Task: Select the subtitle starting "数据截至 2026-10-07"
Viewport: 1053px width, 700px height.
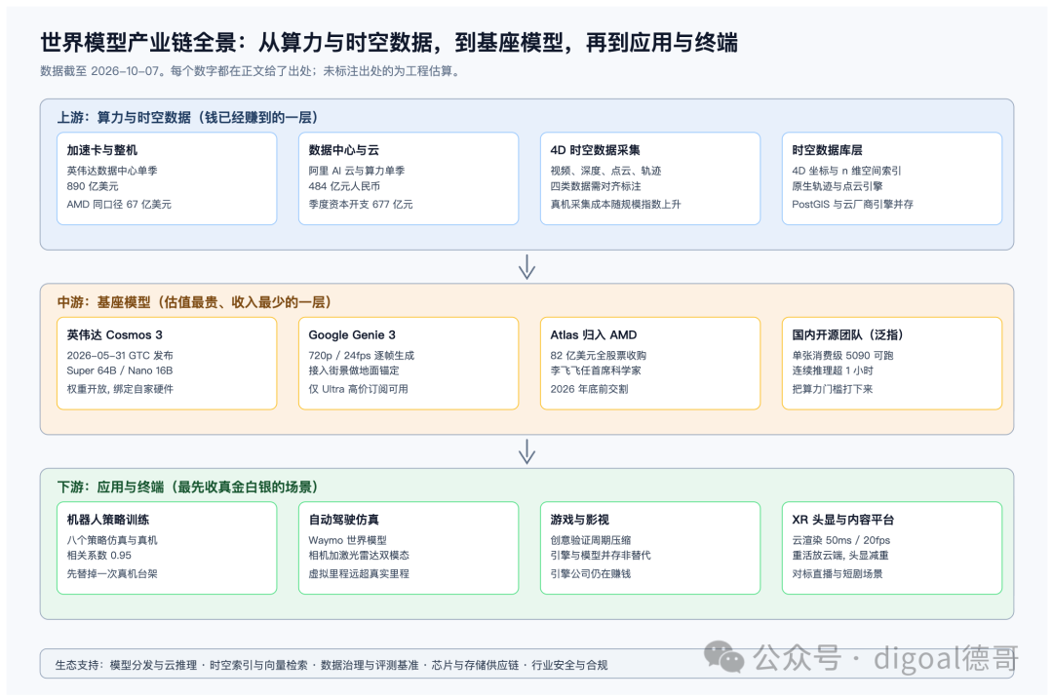Action: [252, 71]
